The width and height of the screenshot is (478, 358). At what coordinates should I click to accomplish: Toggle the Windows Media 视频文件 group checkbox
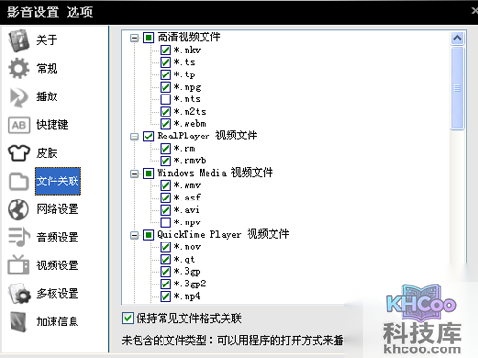[x=148, y=174]
